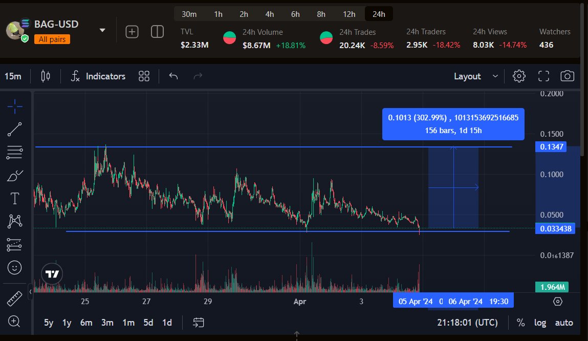
Task: Switch stats to 30m timeframe
Action: (x=189, y=14)
